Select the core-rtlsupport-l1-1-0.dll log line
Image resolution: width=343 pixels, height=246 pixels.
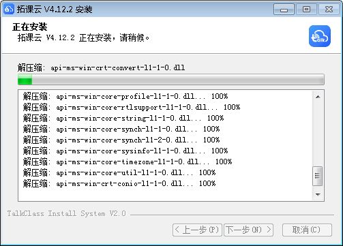[x=132, y=107]
